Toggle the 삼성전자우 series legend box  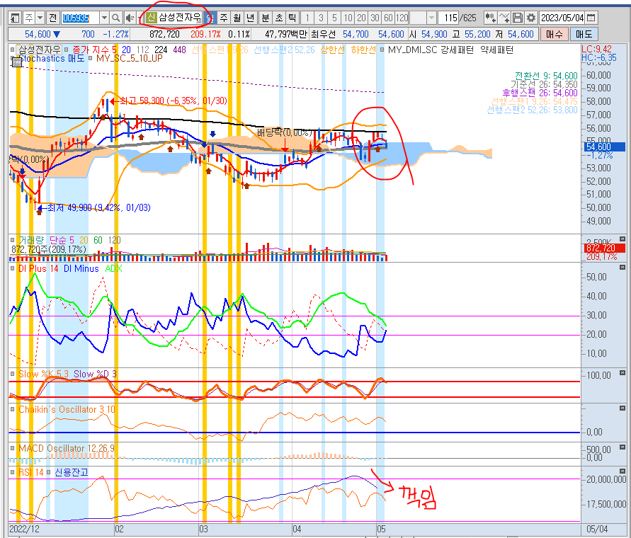pos(13,50)
